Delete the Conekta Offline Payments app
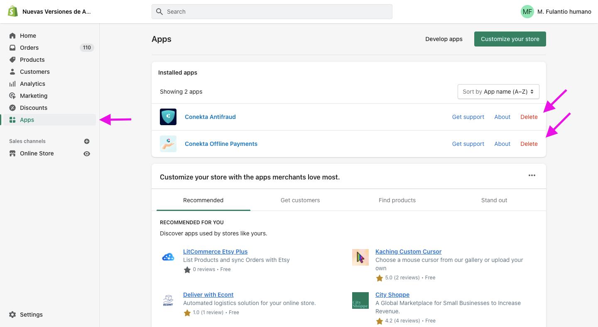This screenshot has width=598, height=327. pyautogui.click(x=529, y=144)
